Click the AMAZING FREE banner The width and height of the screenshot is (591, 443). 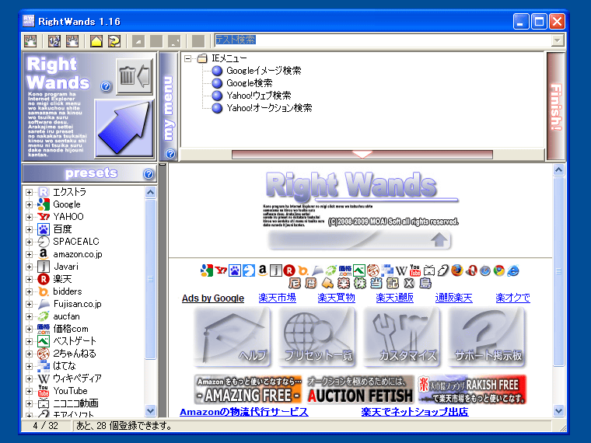(248, 389)
